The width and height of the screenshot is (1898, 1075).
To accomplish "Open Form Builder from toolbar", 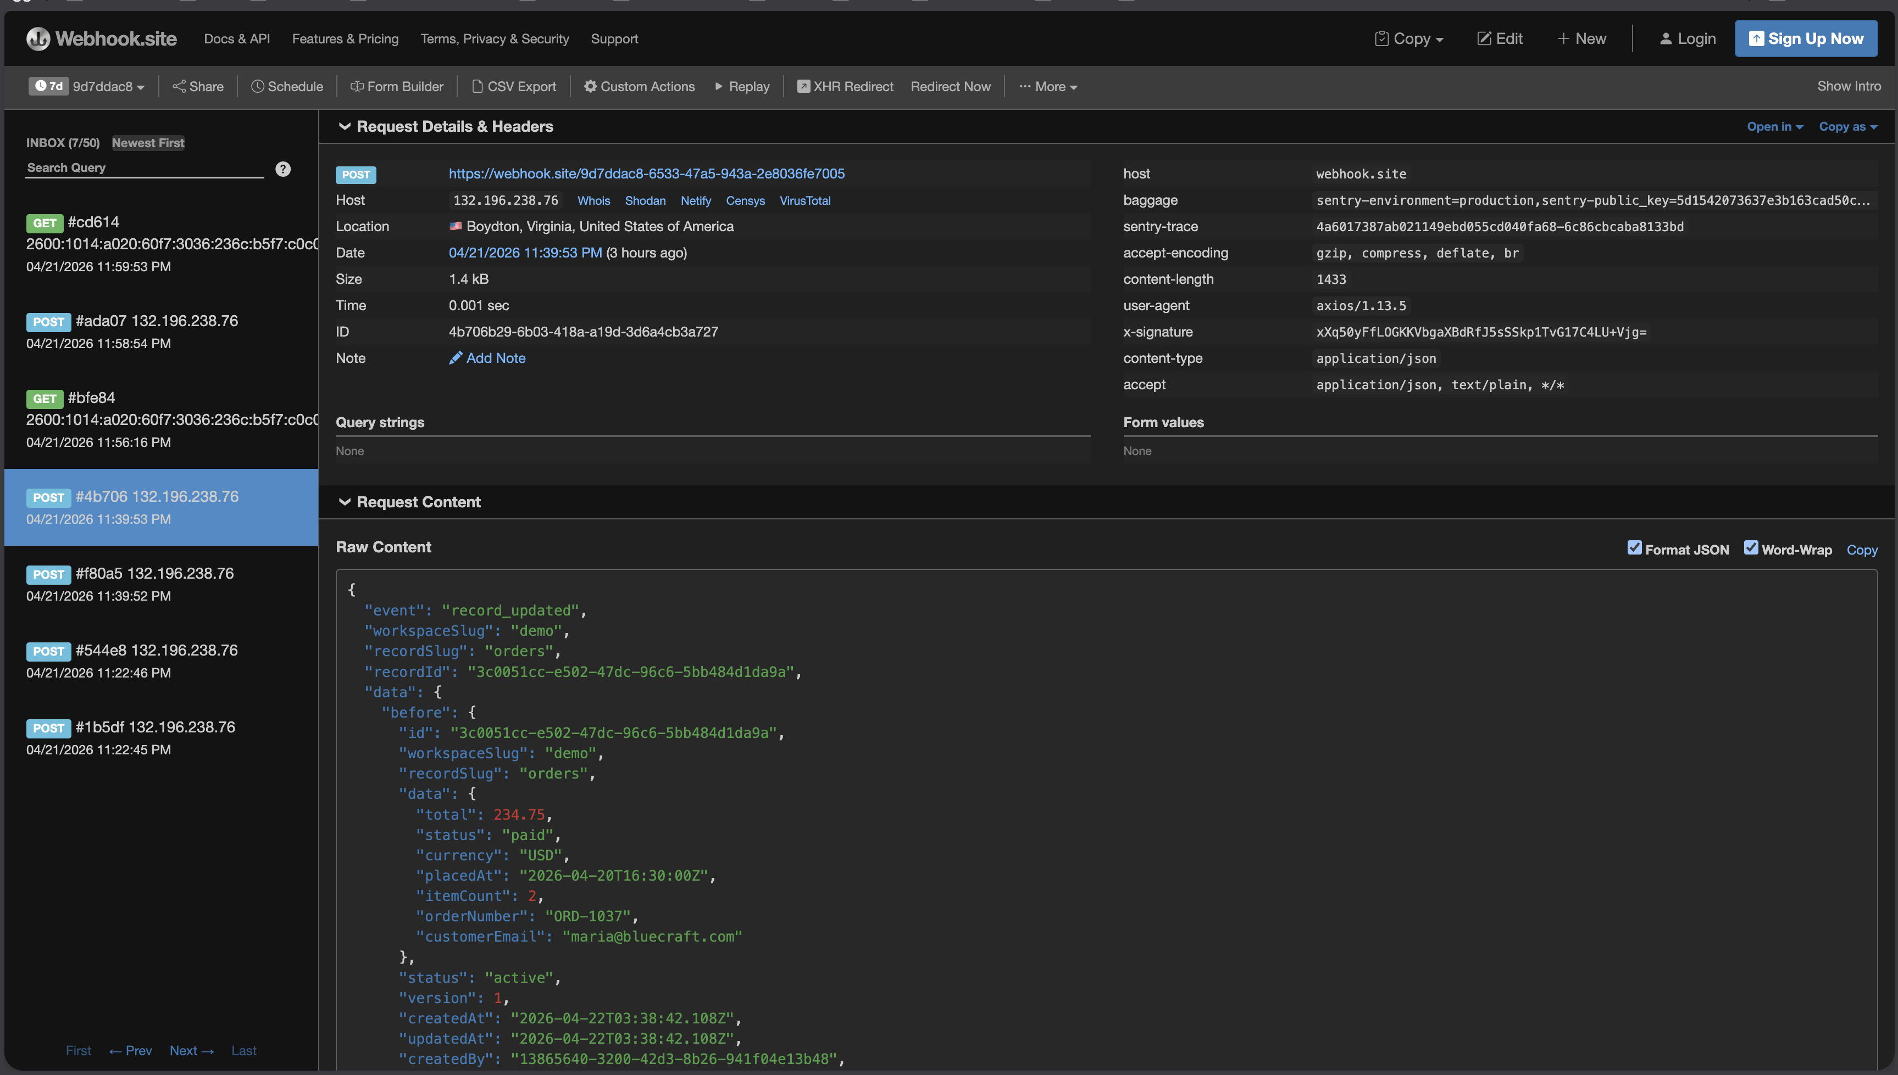I will 397,86.
